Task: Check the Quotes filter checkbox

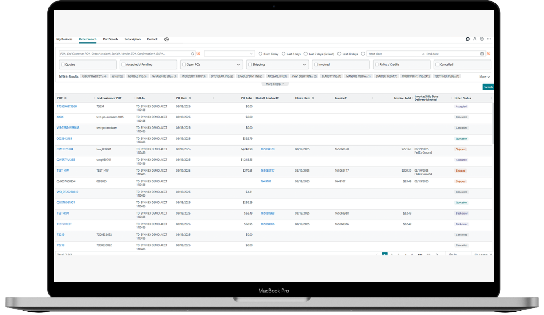Action: pyautogui.click(x=63, y=65)
